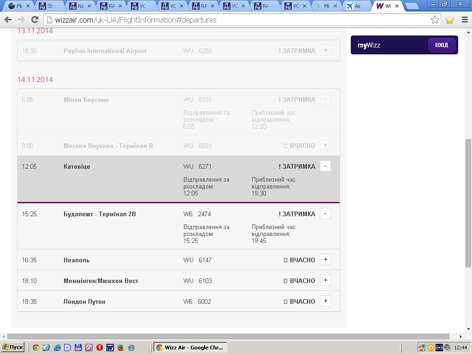The width and height of the screenshot is (472, 354).
Task: Open the Chrome hamburger menu
Action: point(464,20)
